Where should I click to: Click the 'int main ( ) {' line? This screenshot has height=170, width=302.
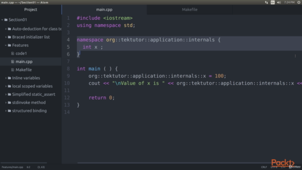pos(97,69)
